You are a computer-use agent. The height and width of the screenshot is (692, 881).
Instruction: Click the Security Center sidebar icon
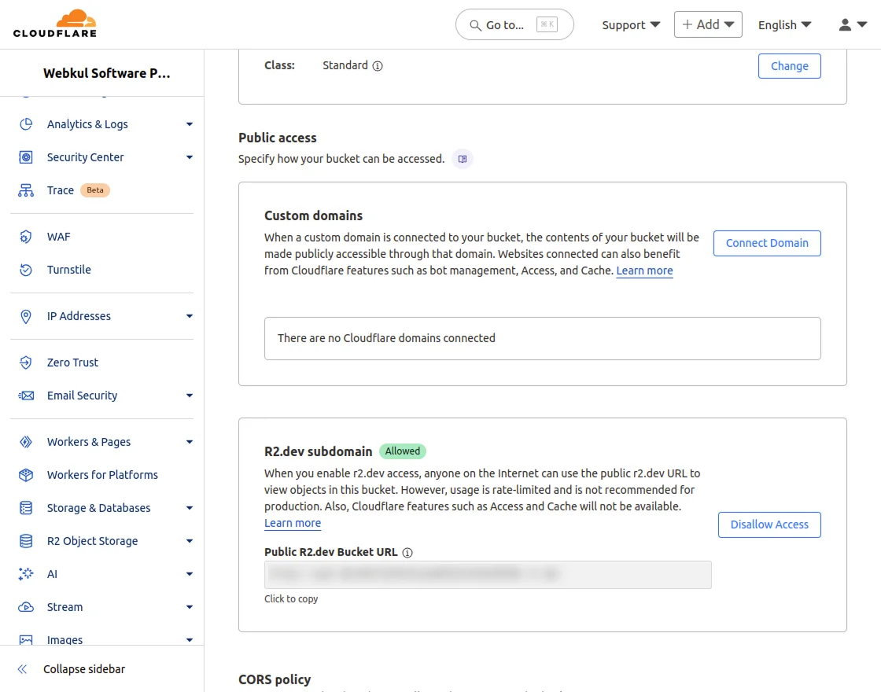click(x=26, y=157)
